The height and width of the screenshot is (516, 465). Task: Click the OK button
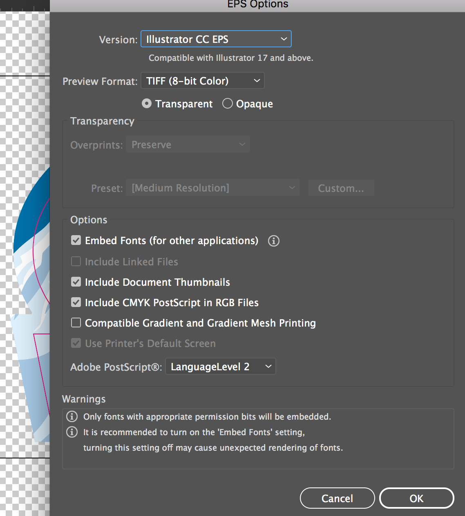pyautogui.click(x=416, y=498)
